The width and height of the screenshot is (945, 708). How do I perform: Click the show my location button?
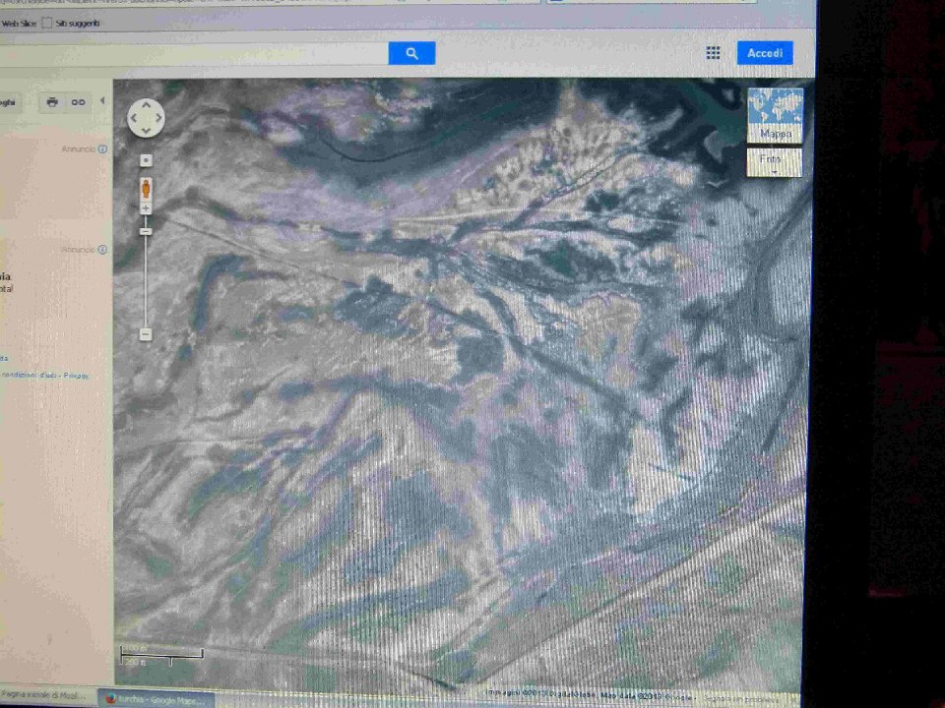tap(146, 160)
